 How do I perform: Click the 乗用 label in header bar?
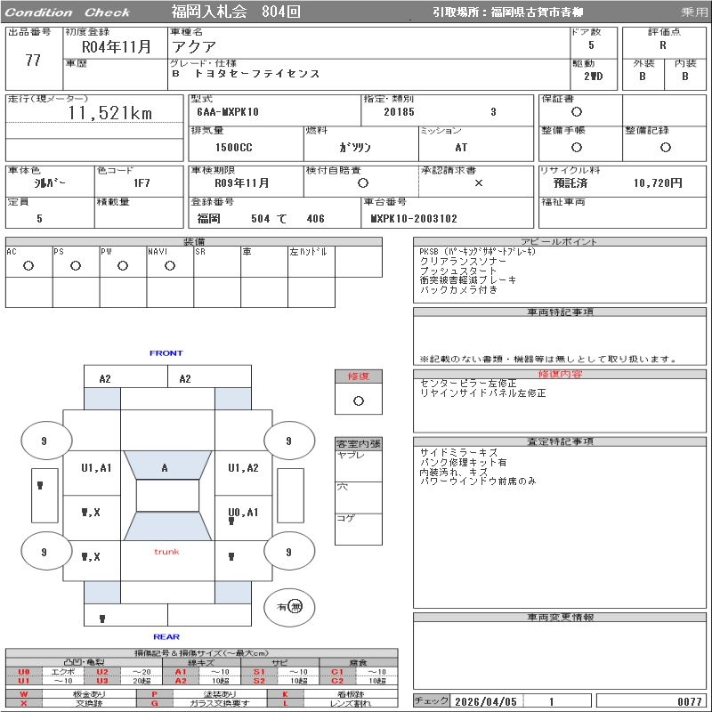pyautogui.click(x=693, y=12)
